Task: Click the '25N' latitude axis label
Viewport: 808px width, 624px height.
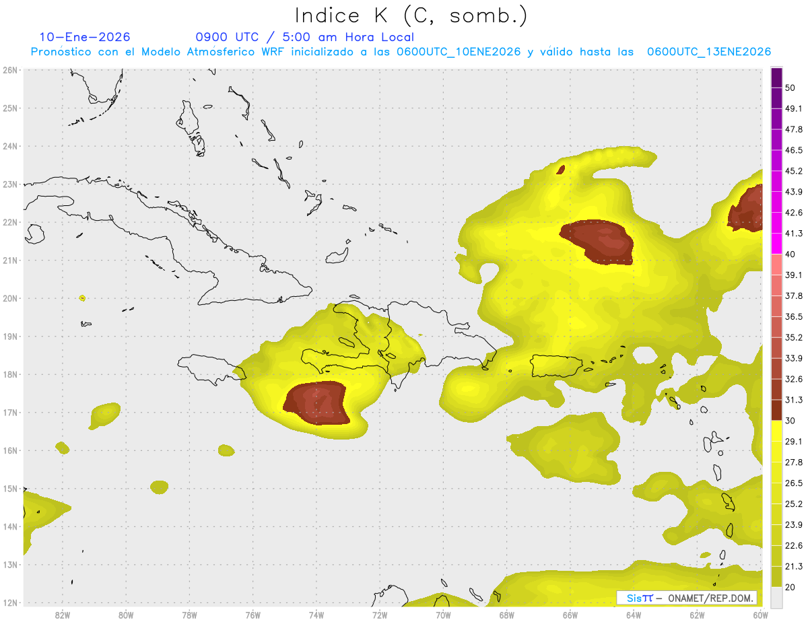Action: click(10, 108)
